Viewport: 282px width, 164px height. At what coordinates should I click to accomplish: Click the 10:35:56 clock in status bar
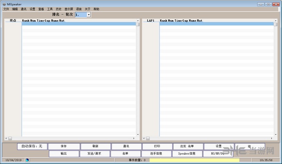click(266, 160)
